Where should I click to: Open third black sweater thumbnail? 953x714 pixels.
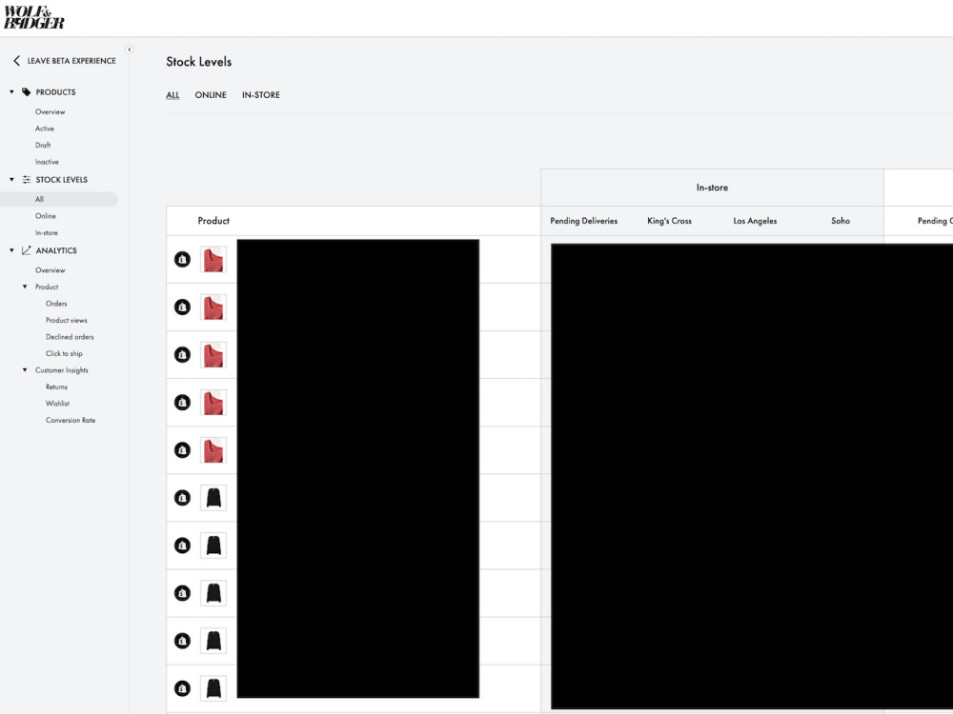tap(213, 593)
